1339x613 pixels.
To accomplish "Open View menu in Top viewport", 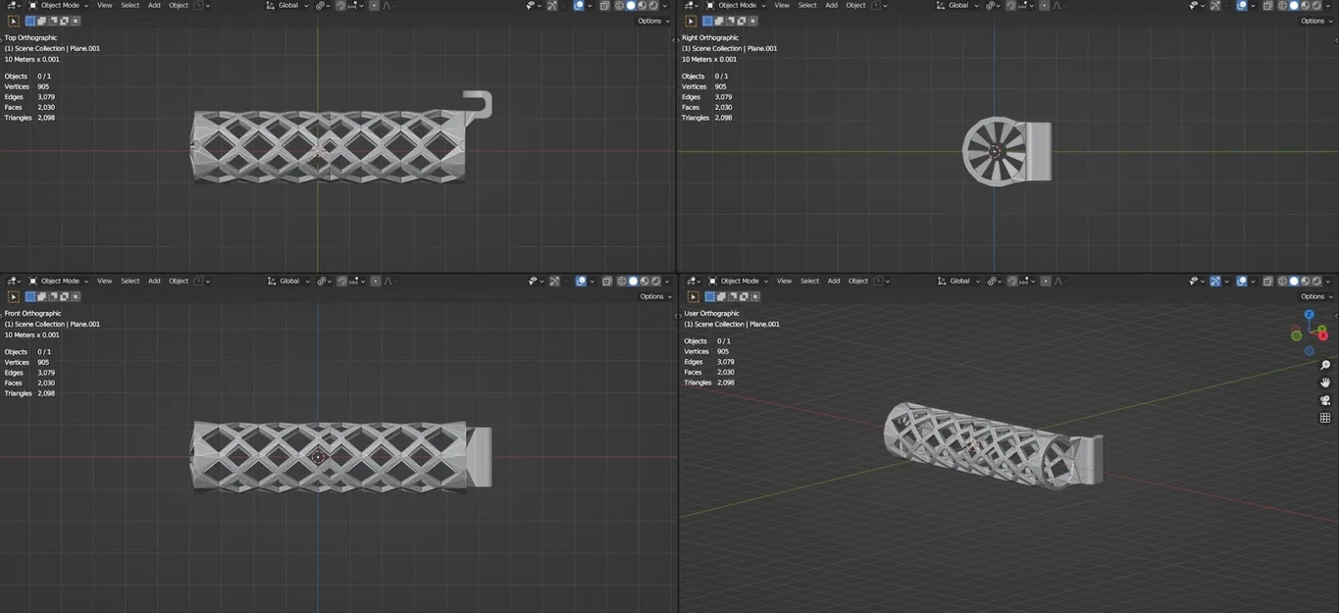I will pyautogui.click(x=104, y=6).
